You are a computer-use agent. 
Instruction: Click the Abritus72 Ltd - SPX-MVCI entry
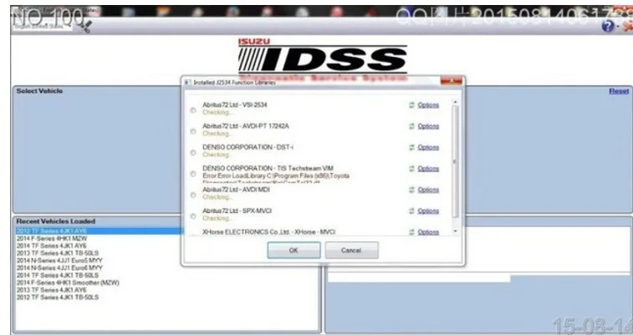(x=237, y=211)
